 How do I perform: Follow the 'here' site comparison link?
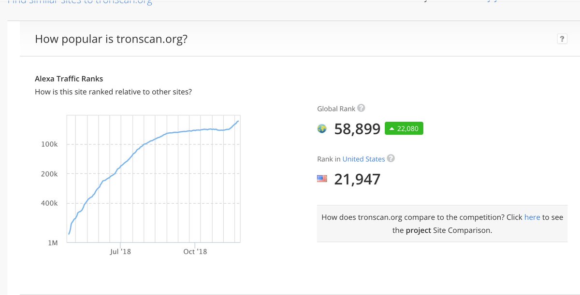tap(532, 217)
